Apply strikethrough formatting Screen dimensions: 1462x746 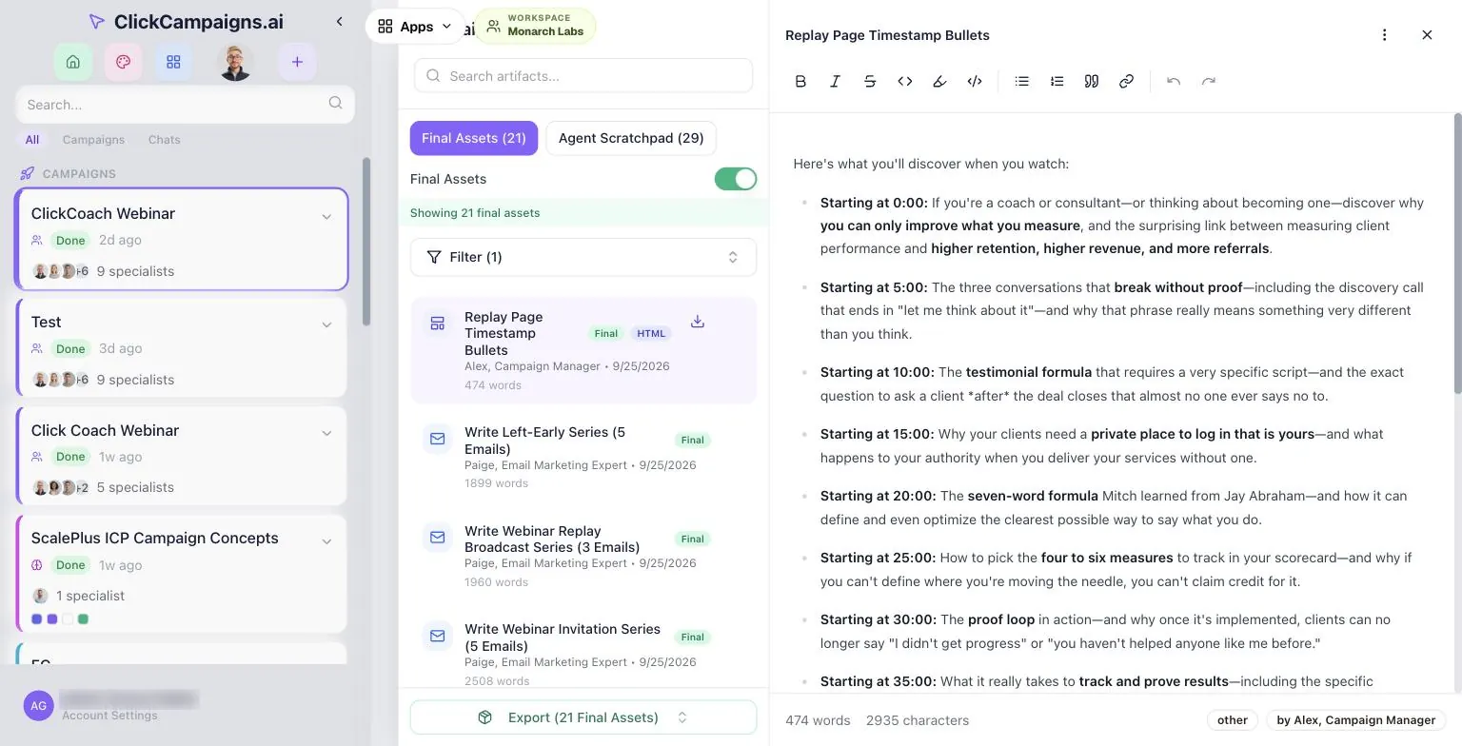coord(870,82)
